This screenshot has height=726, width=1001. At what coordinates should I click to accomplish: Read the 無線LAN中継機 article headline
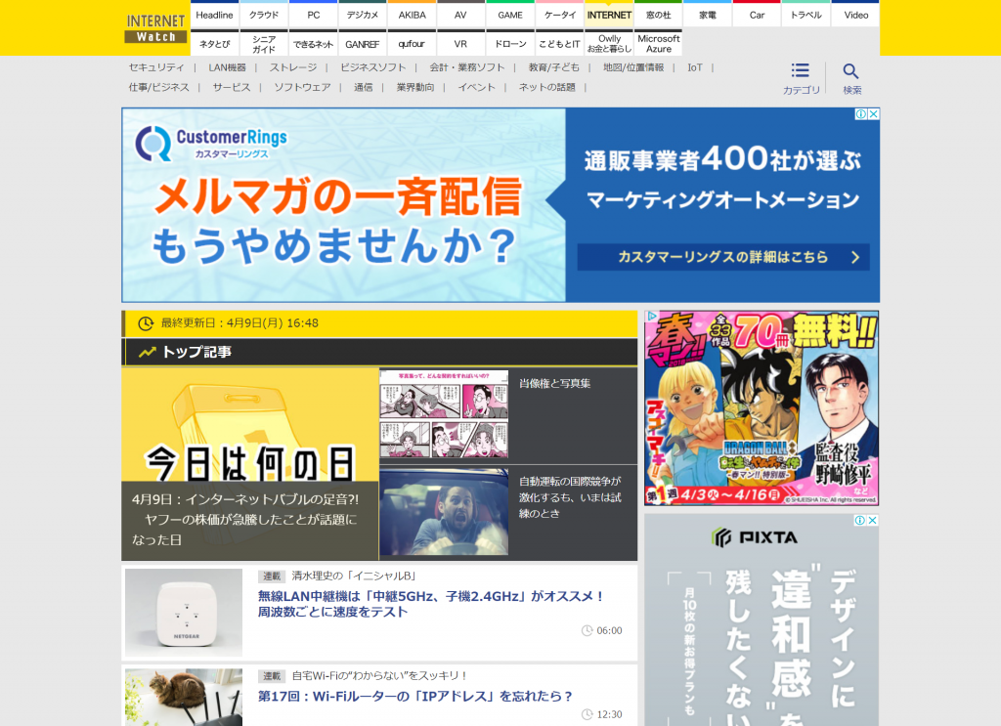[431, 604]
